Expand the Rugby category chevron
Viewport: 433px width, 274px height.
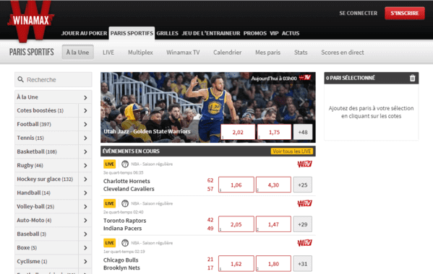point(85,166)
